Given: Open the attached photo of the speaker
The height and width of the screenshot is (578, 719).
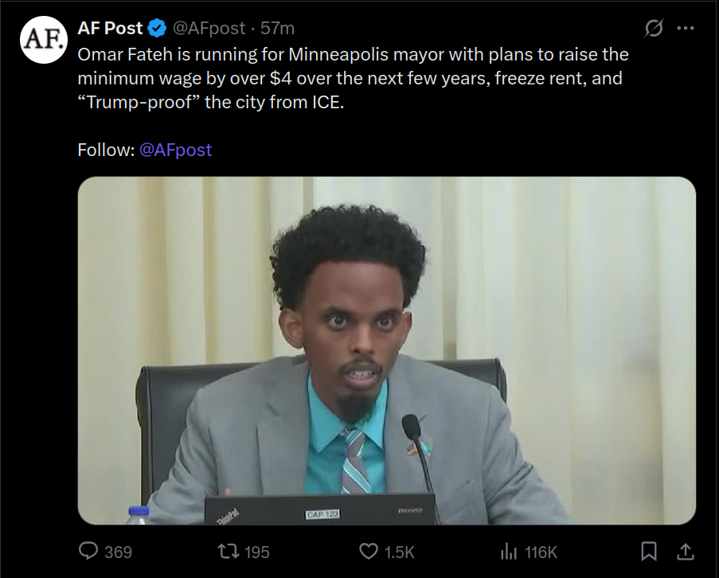Looking at the screenshot, I should [x=386, y=350].
